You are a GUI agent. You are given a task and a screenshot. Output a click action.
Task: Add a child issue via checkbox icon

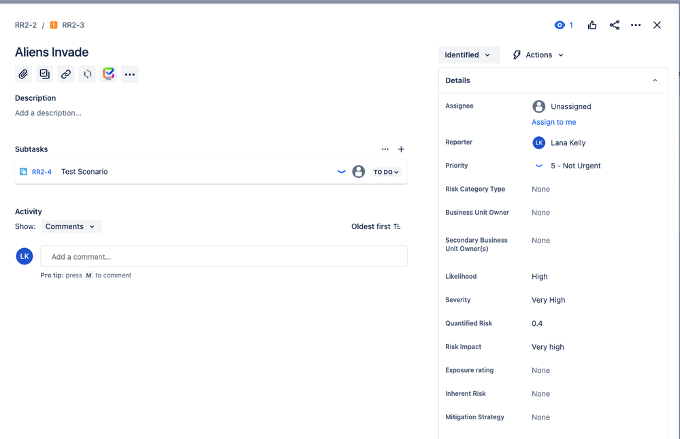pyautogui.click(x=44, y=74)
